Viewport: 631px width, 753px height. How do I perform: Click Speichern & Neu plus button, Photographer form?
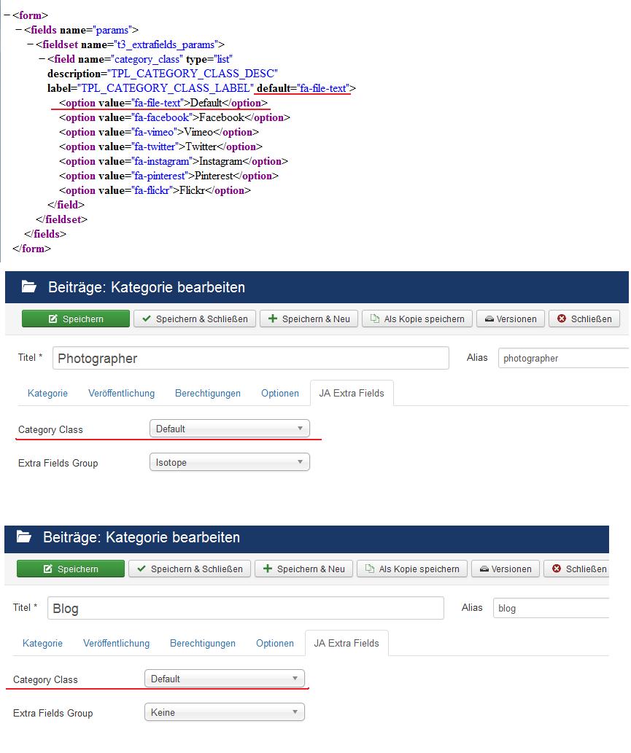(x=308, y=319)
